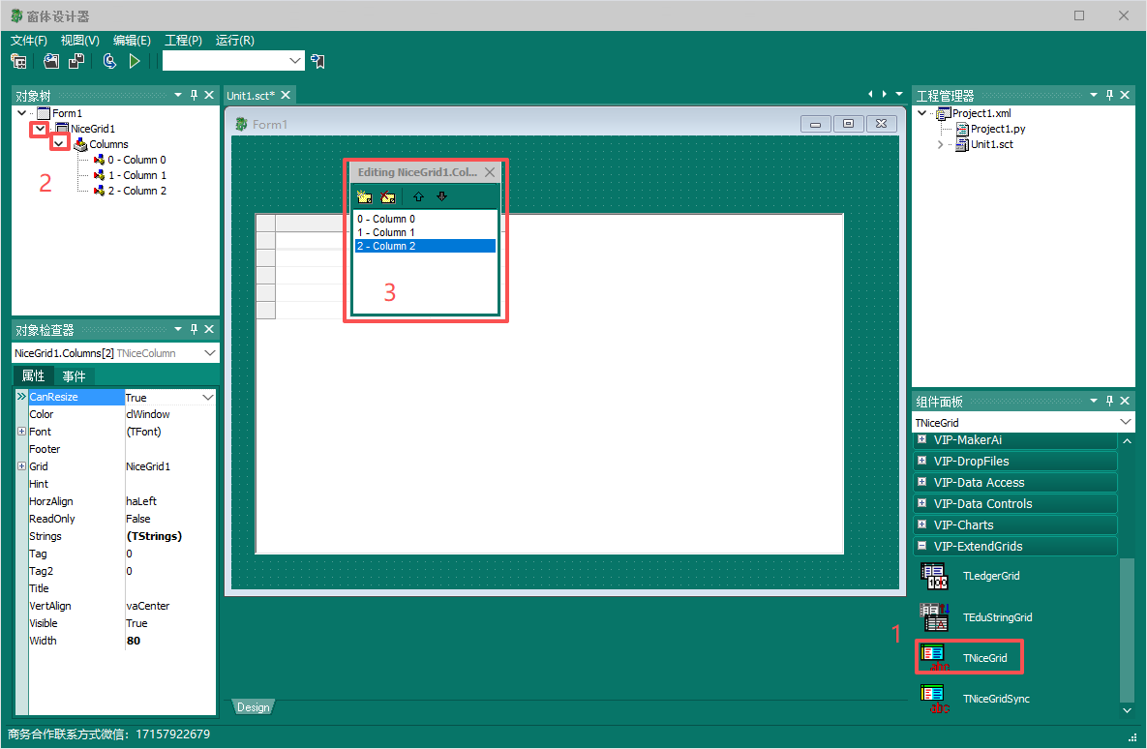Close the Editing NiceGrid1.Col... dialog
Image resolution: width=1147 pixels, height=749 pixels.
point(490,172)
